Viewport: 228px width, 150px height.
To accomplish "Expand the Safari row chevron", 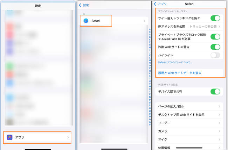I will click(144, 21).
